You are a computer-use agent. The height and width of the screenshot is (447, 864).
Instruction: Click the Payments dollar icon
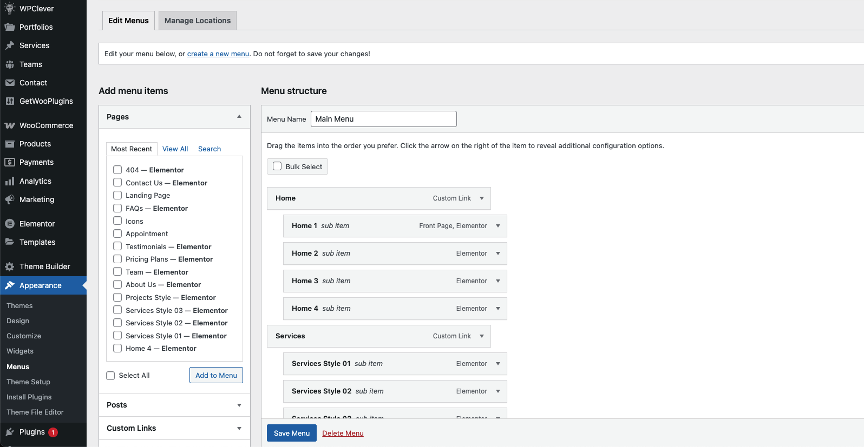[x=10, y=162]
